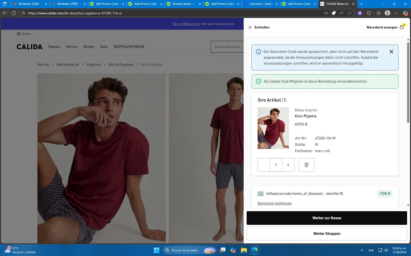The image size is (411, 256).
Task: Switch to Recibidos (769) tab
Action: (68, 4)
